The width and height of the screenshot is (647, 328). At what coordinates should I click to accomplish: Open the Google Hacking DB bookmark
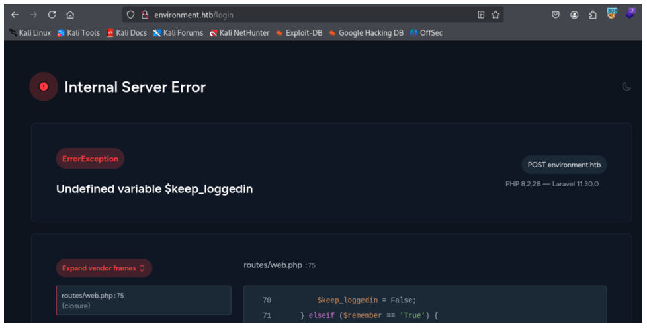pyautogui.click(x=366, y=33)
